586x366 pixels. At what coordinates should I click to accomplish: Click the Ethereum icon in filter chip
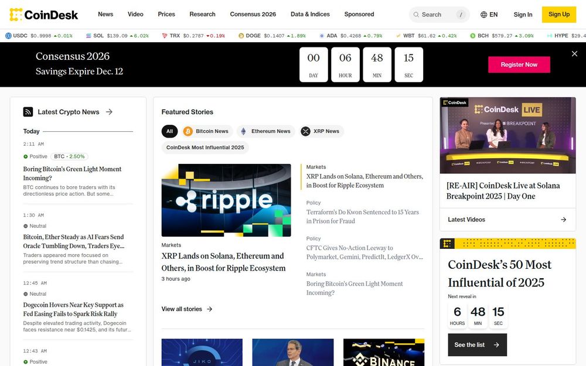[x=243, y=131]
